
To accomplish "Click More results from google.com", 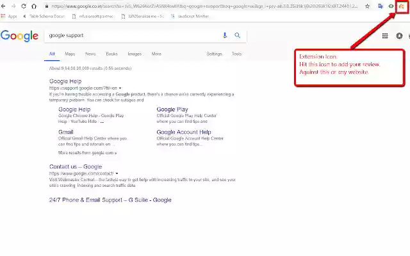I will [88, 153].
